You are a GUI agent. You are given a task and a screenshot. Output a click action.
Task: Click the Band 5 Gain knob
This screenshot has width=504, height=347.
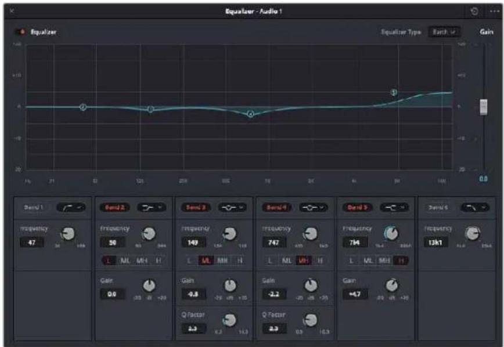pos(391,285)
